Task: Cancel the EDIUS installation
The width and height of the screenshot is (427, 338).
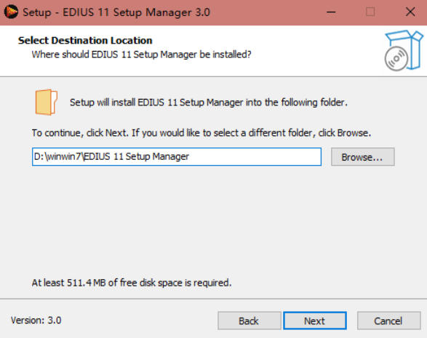Action: click(388, 321)
